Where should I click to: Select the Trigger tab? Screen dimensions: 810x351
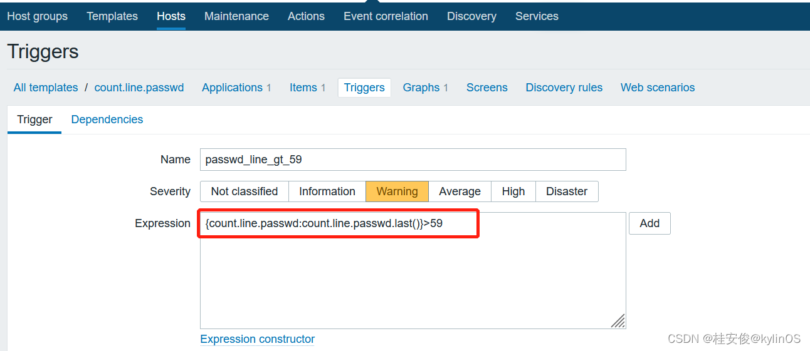pos(34,120)
